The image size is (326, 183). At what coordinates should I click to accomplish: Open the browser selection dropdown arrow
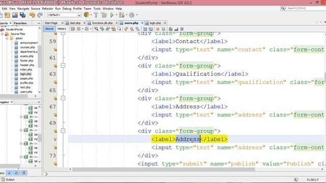(x=91, y=15)
